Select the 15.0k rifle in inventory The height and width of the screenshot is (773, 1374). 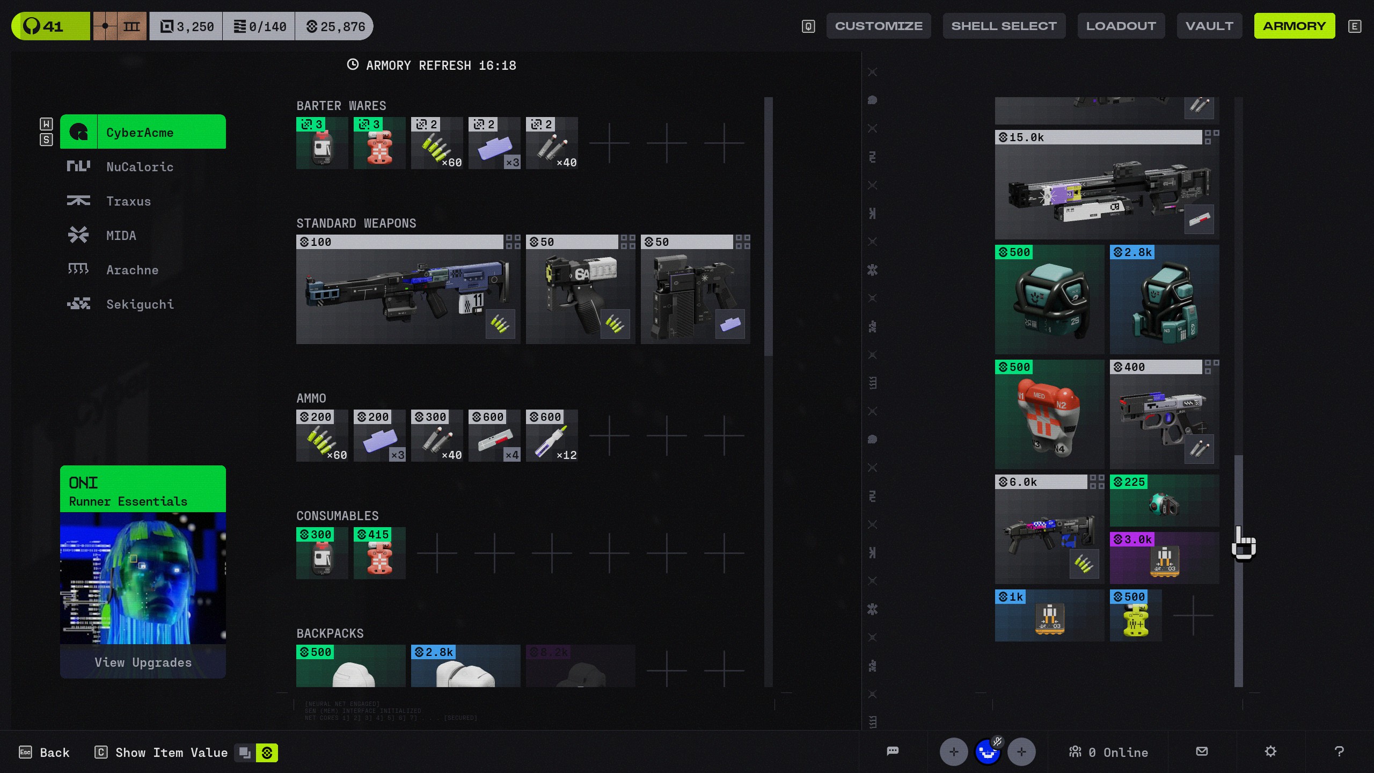(x=1106, y=185)
